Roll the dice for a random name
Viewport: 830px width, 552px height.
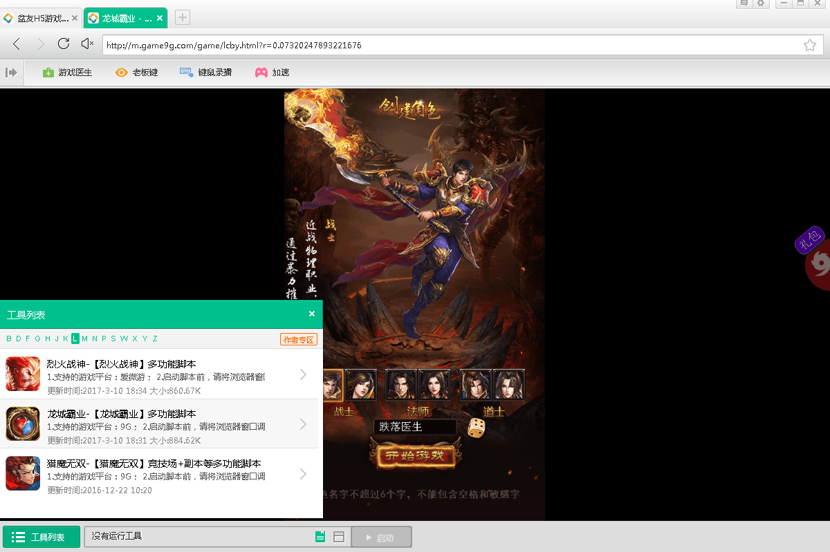coord(476,428)
